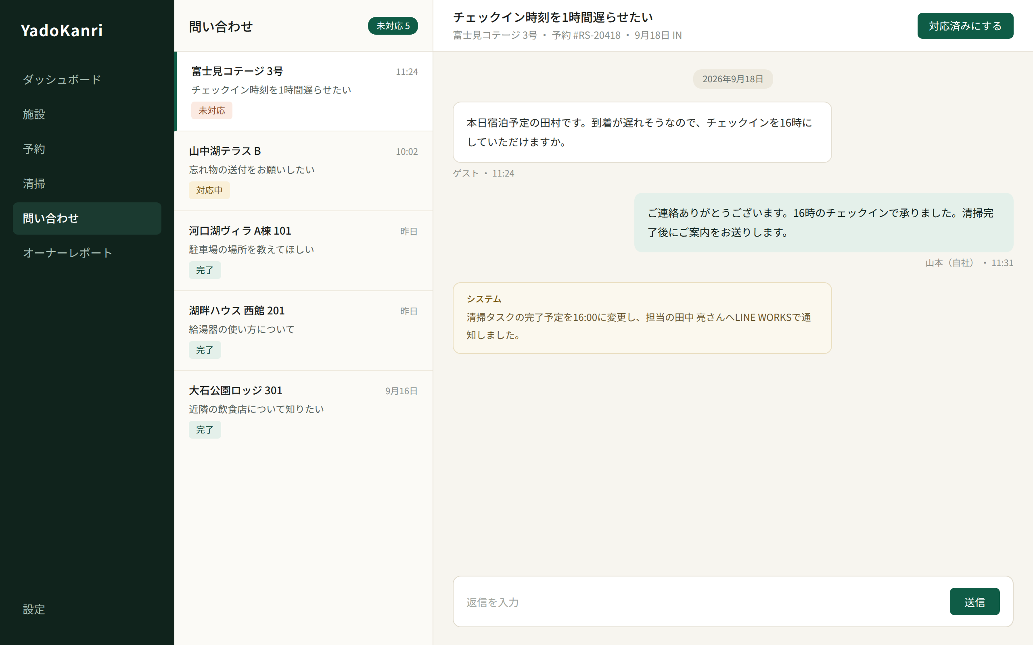Click the 問い合わせ list heading
Image resolution: width=1033 pixels, height=645 pixels.
(x=221, y=27)
